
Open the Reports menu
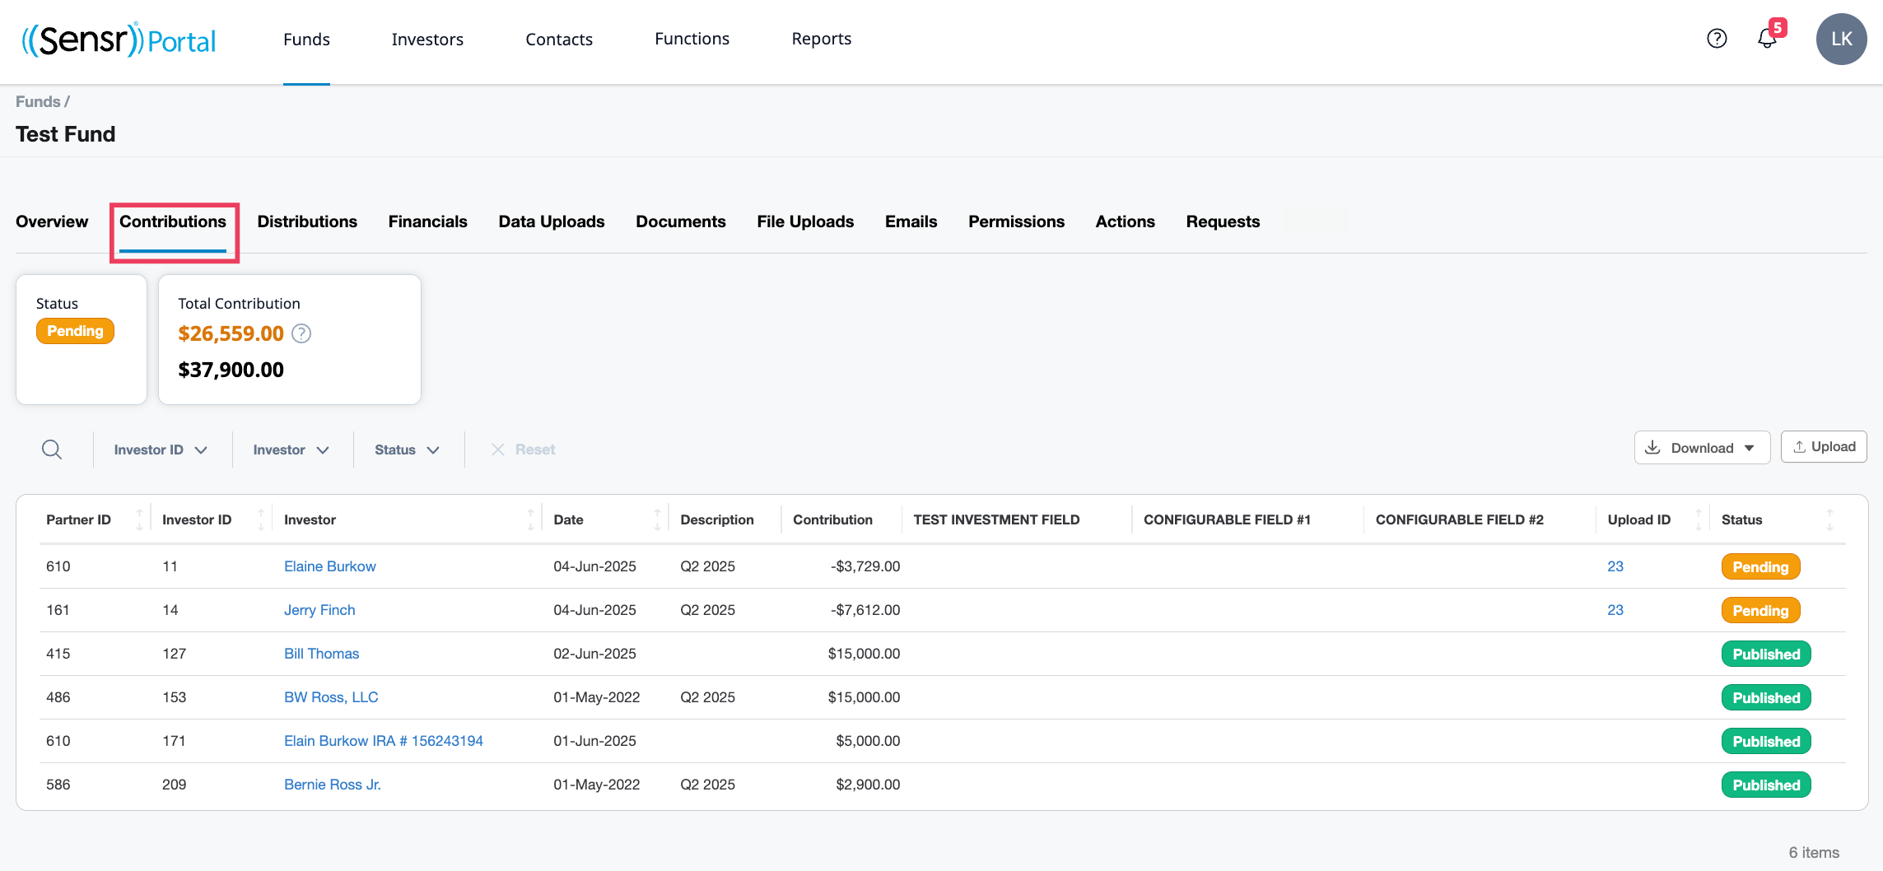click(x=821, y=39)
